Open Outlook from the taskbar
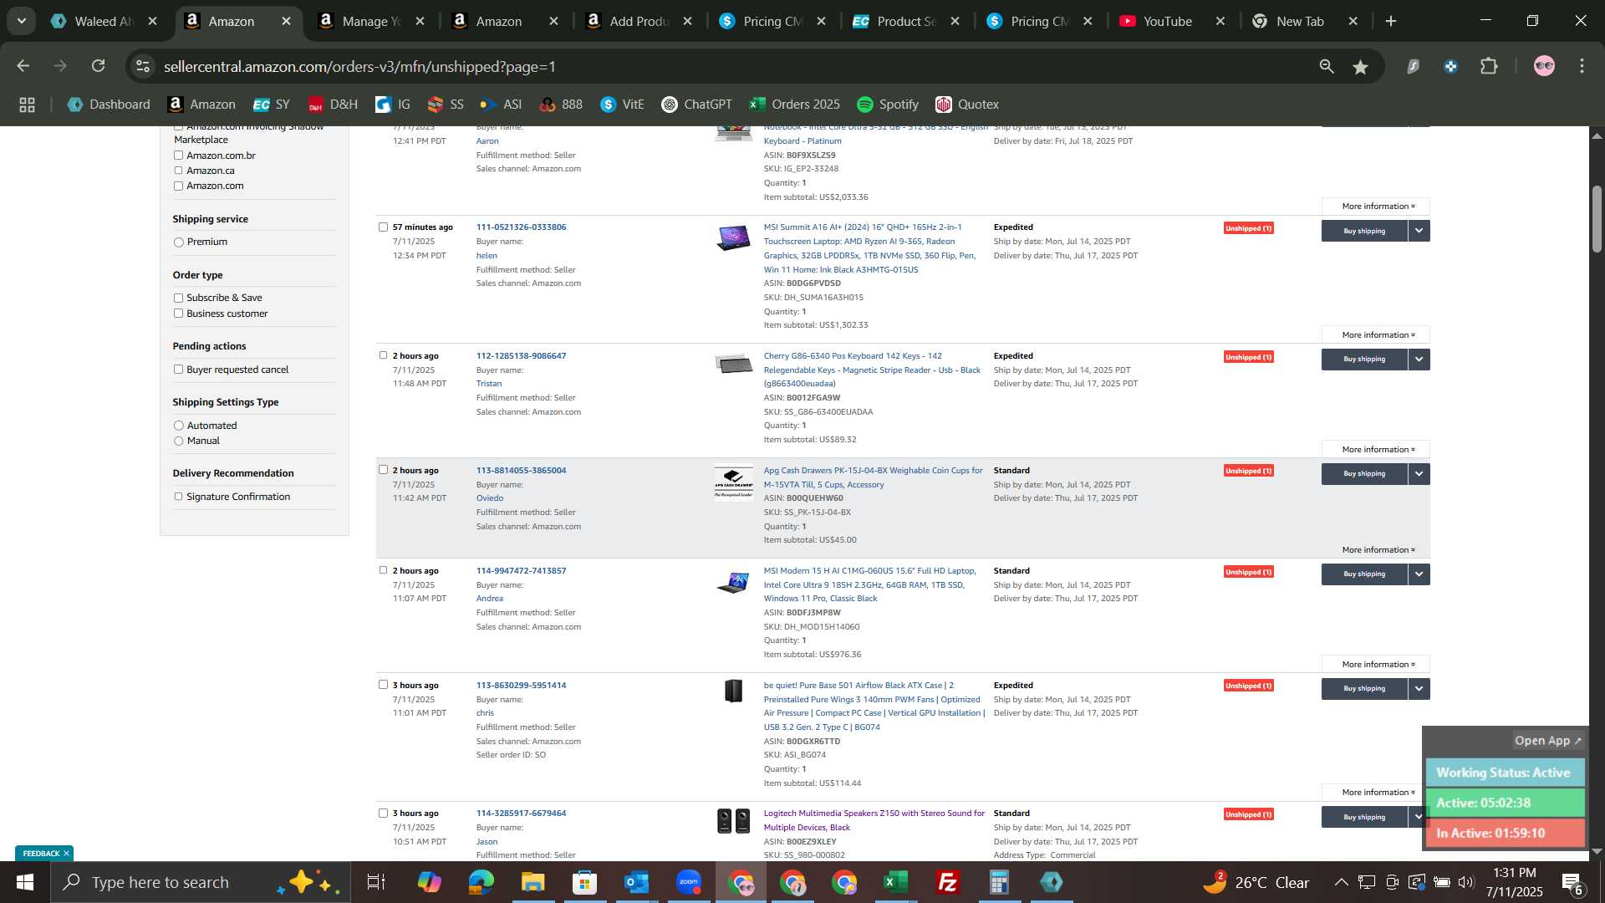This screenshot has height=903, width=1605. point(637,882)
